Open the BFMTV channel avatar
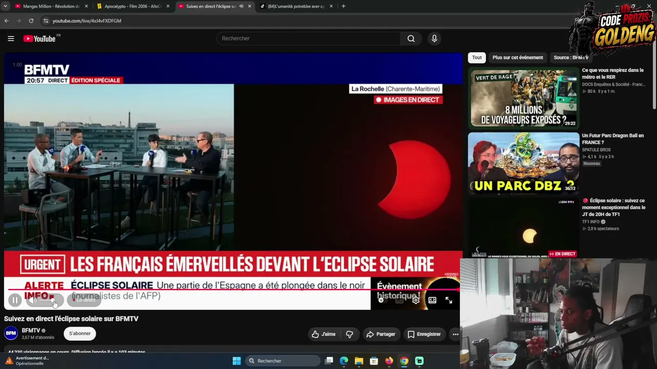This screenshot has width=657, height=369. (x=11, y=334)
